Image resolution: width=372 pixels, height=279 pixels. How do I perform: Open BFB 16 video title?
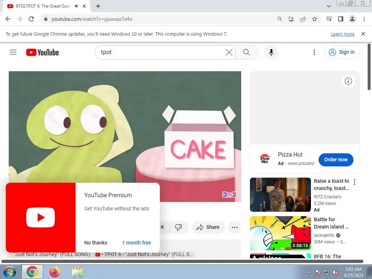(x=327, y=256)
